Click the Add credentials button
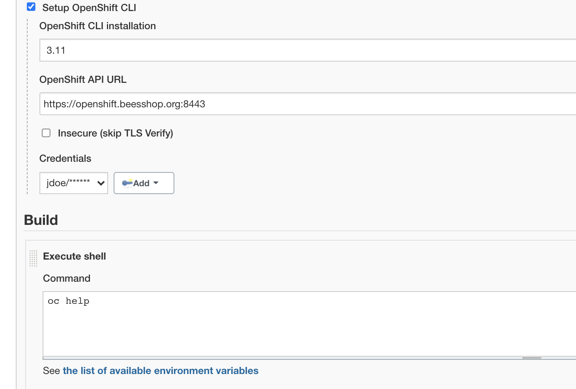 click(144, 183)
